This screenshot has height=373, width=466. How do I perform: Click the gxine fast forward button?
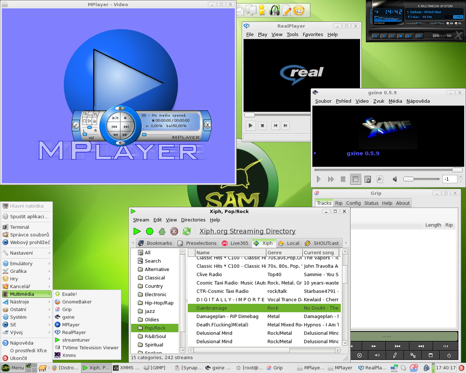(x=331, y=179)
